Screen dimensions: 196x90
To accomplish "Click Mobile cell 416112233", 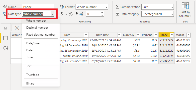I will (x=183, y=61).
